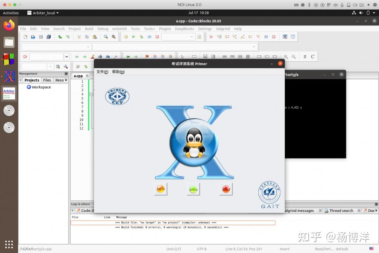This screenshot has height=253, width=379.
Task: Toggle a bookmark with the flag icon
Action: coord(147,57)
